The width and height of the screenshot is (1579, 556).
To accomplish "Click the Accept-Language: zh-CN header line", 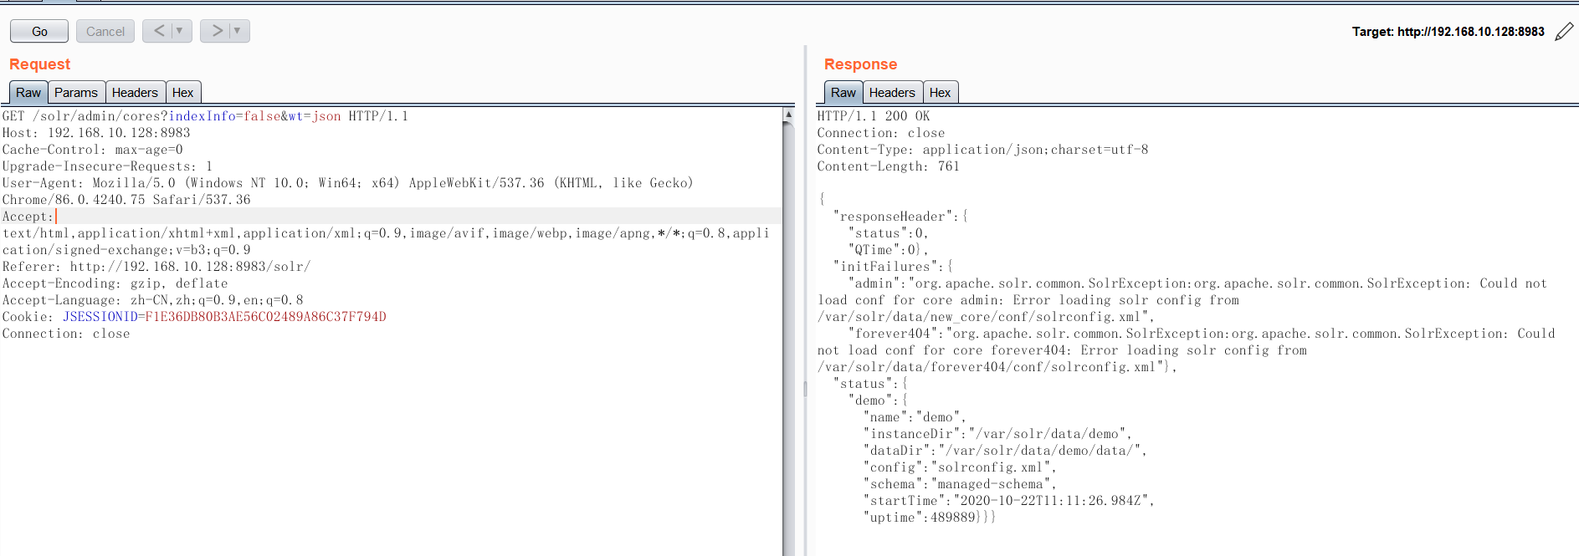I will [152, 300].
